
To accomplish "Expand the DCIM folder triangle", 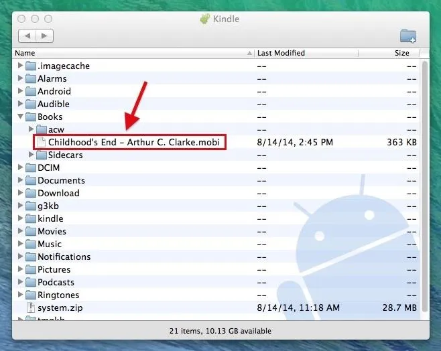I will [x=20, y=167].
